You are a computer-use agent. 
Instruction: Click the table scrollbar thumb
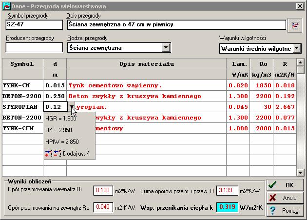(300, 70)
